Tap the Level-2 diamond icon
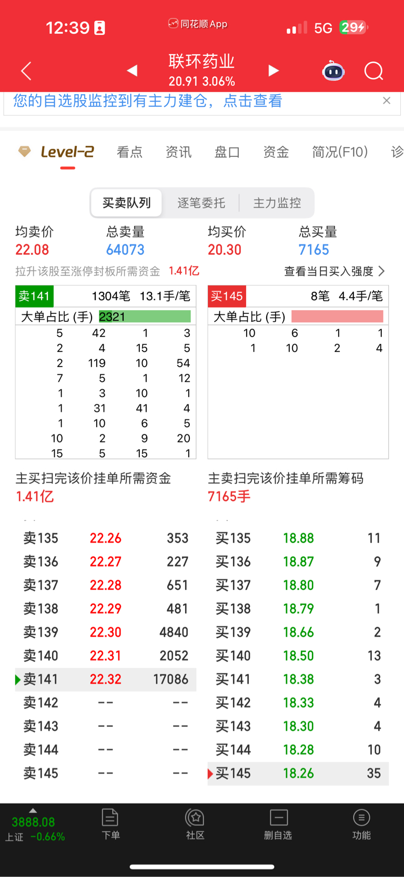 (24, 152)
